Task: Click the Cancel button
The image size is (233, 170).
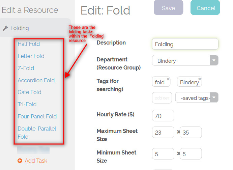Action: click(206, 8)
